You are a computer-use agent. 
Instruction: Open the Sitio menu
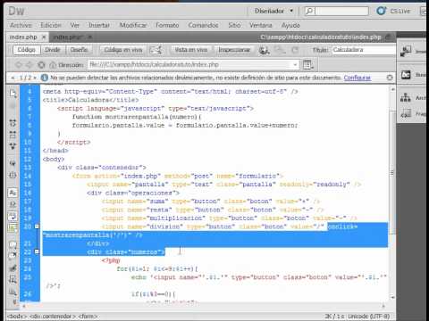point(234,25)
